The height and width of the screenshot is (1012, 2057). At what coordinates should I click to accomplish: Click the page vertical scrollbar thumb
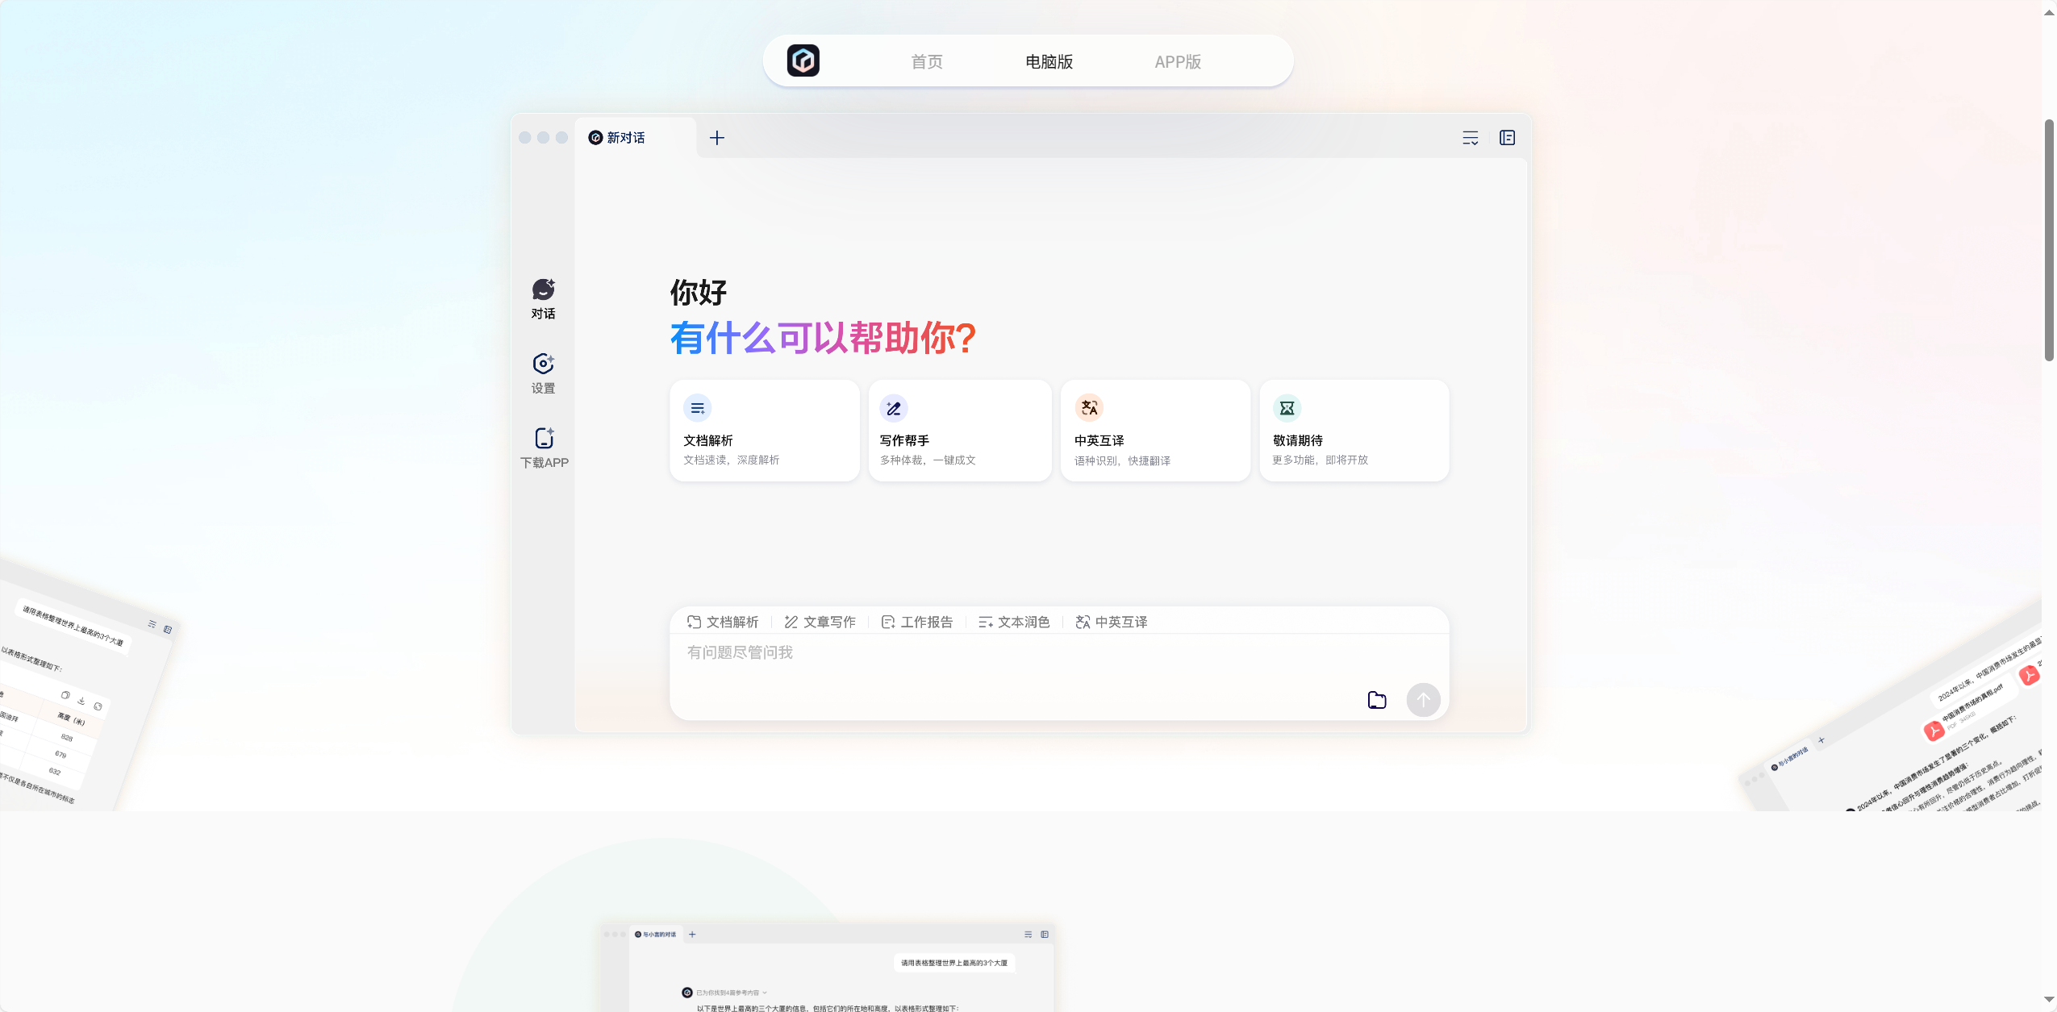point(2049,240)
